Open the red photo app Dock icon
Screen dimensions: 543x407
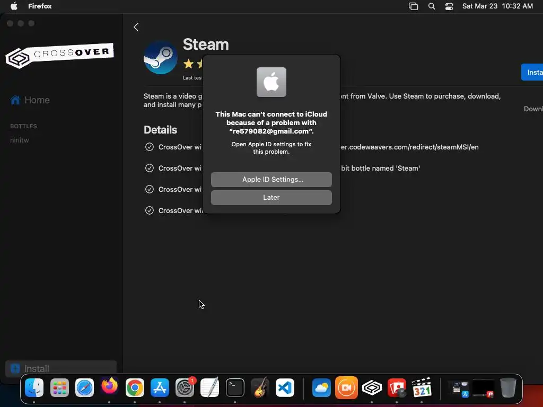(397, 387)
